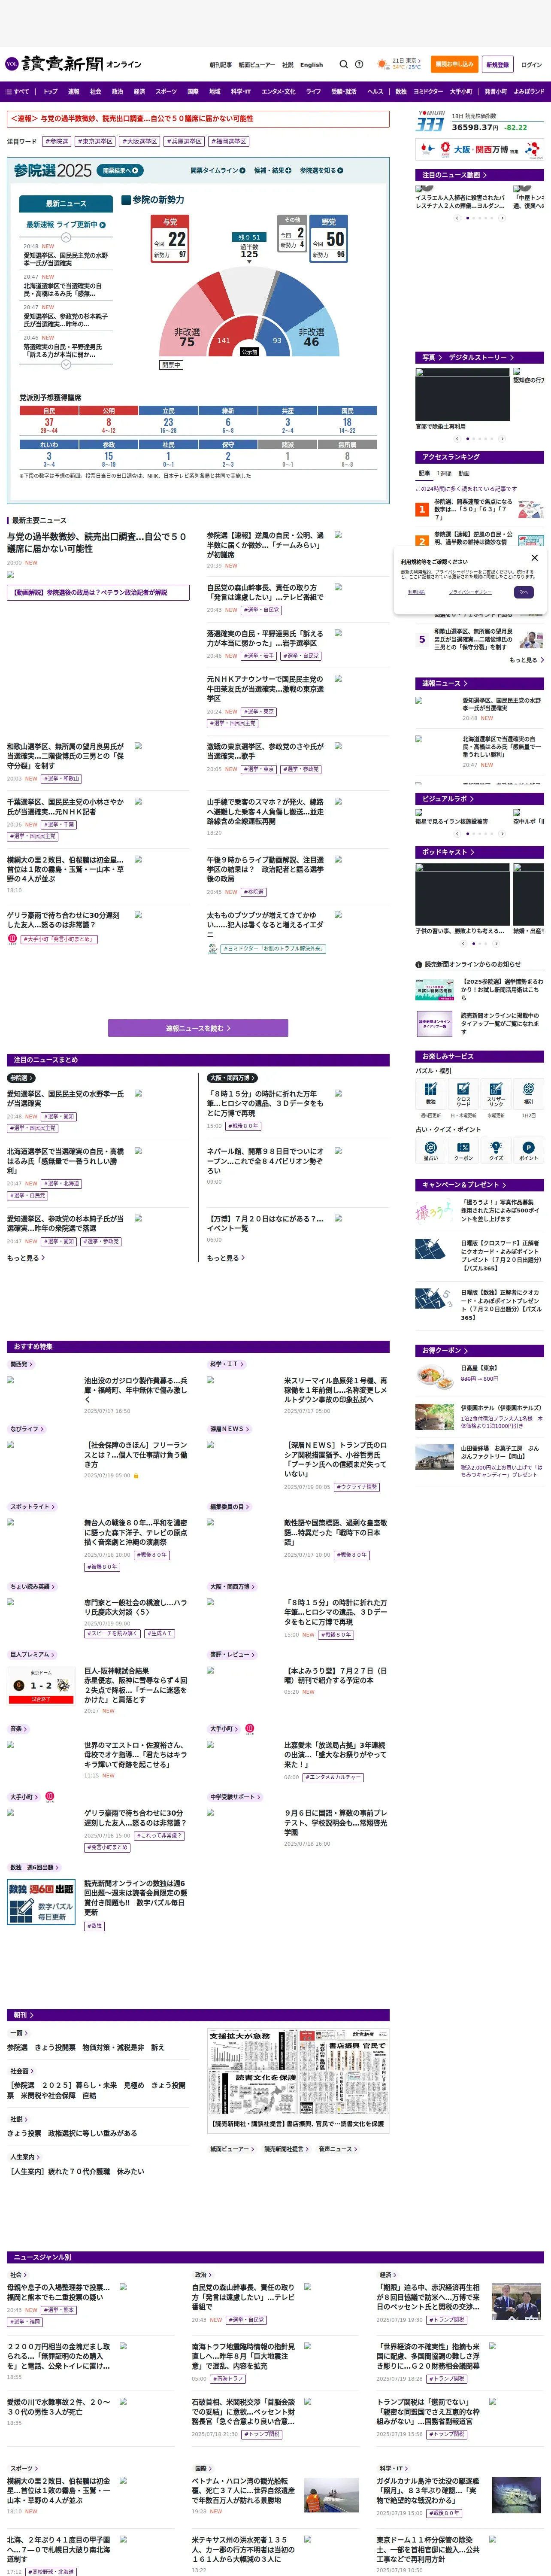Expand 開票タイムライン section link
Screen dimensions: 551x2576
pos(218,171)
